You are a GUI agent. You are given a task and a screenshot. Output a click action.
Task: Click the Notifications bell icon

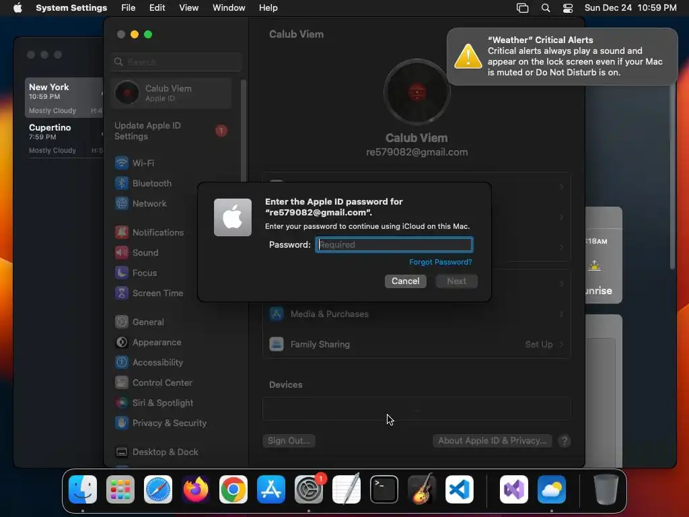(122, 232)
